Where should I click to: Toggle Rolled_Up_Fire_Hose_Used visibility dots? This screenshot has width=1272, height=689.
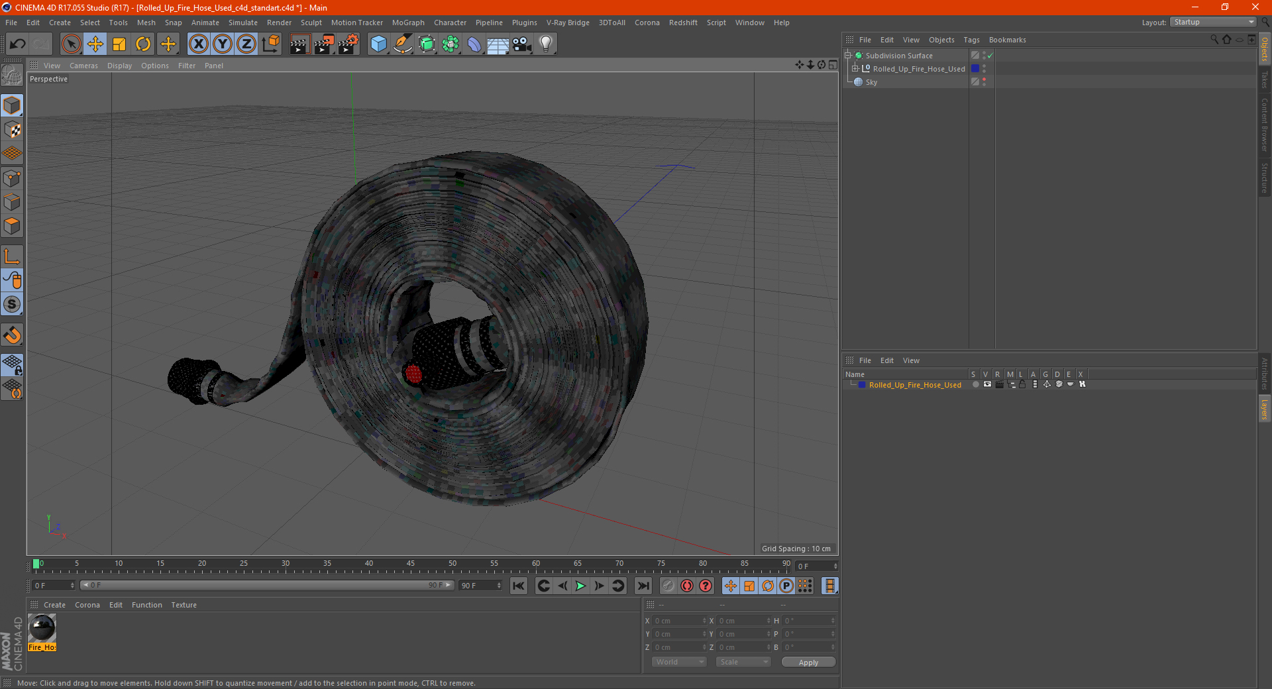(984, 69)
